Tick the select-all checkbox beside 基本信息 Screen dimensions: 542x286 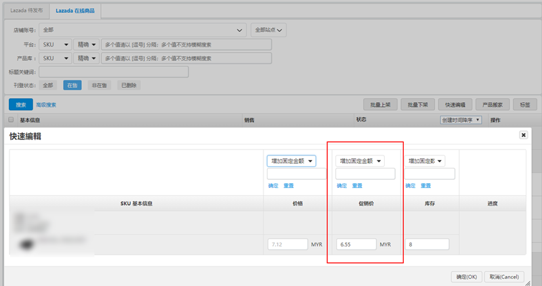pyautogui.click(x=11, y=120)
